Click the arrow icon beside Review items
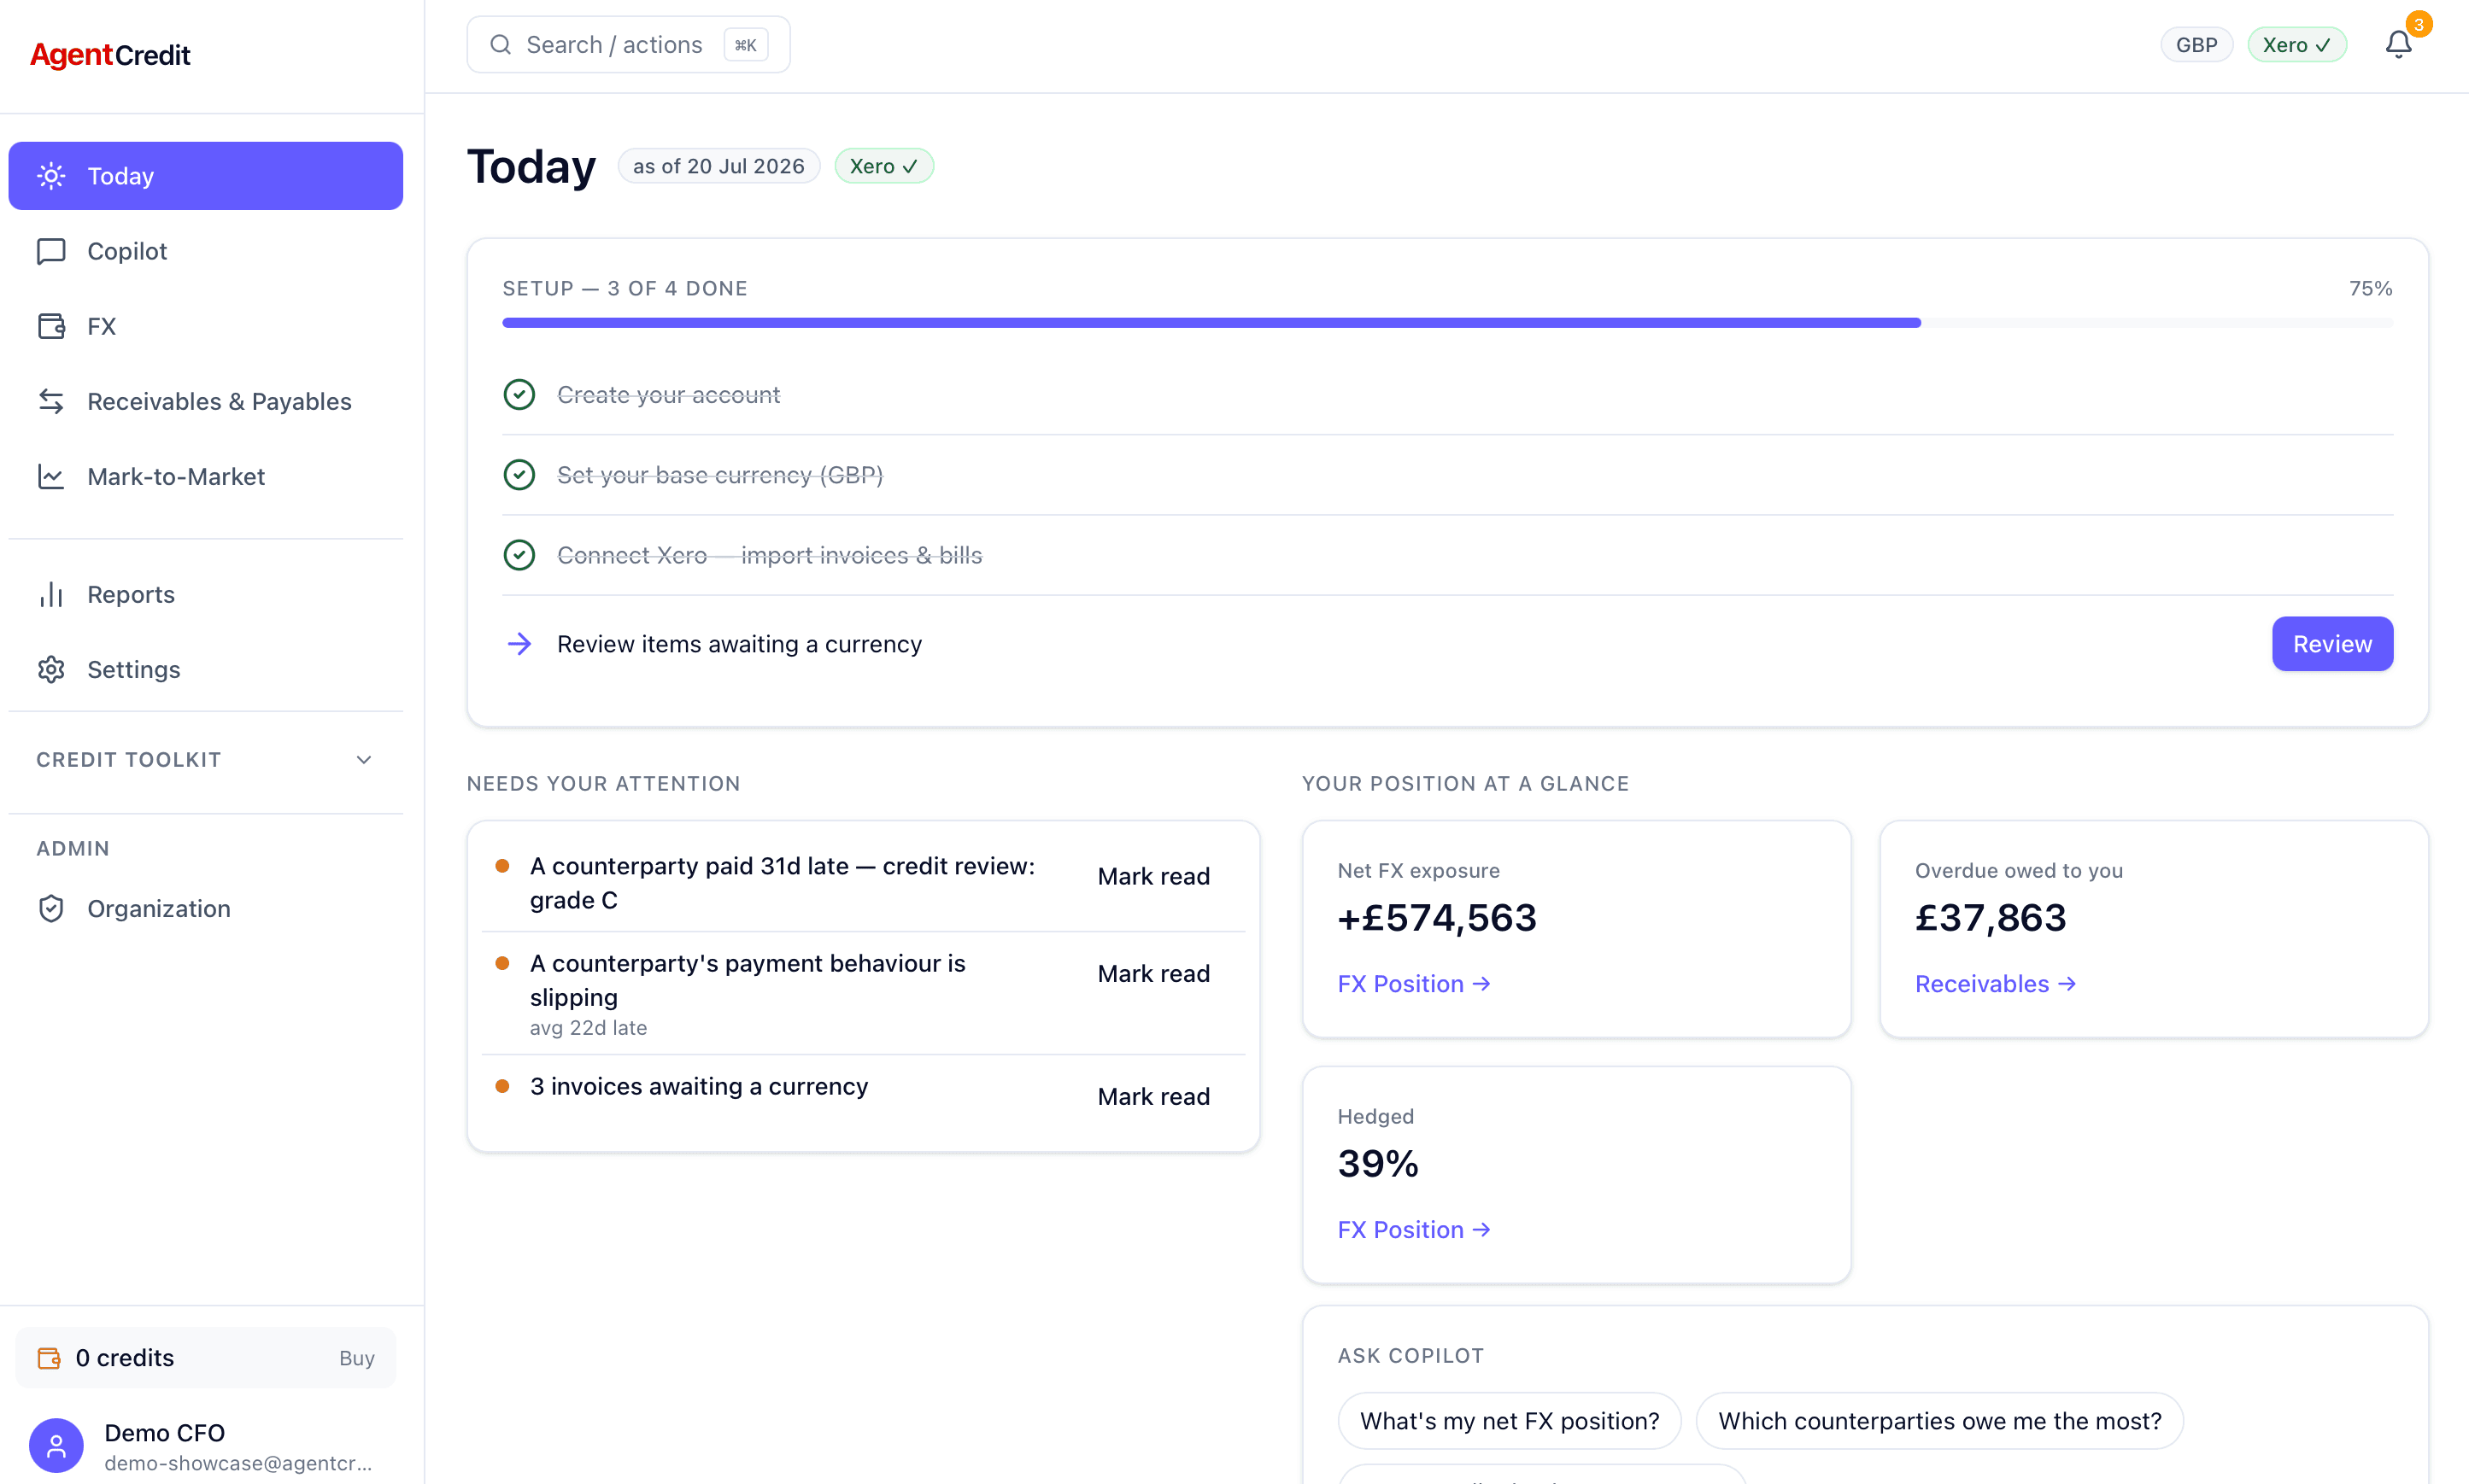The width and height of the screenshot is (2469, 1484). [x=519, y=644]
